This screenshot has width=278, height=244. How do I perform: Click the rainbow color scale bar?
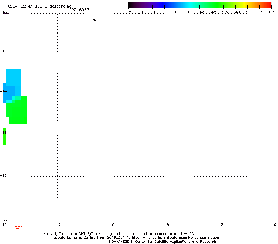coord(200,5)
